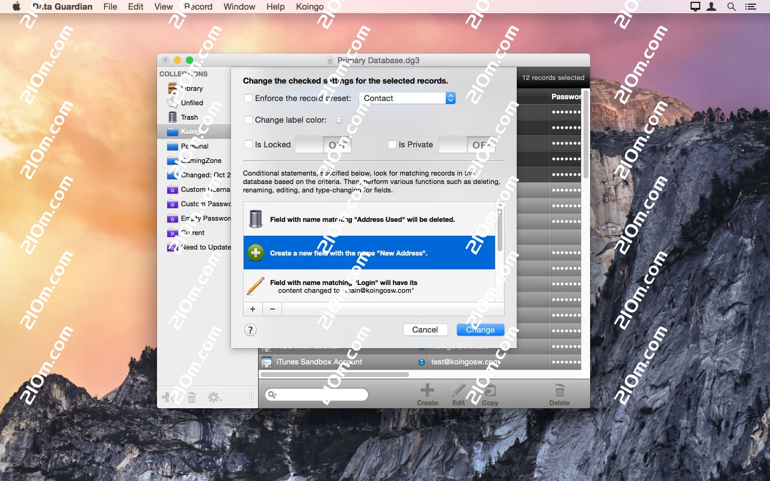Check the Change label color checkbox

(x=248, y=120)
